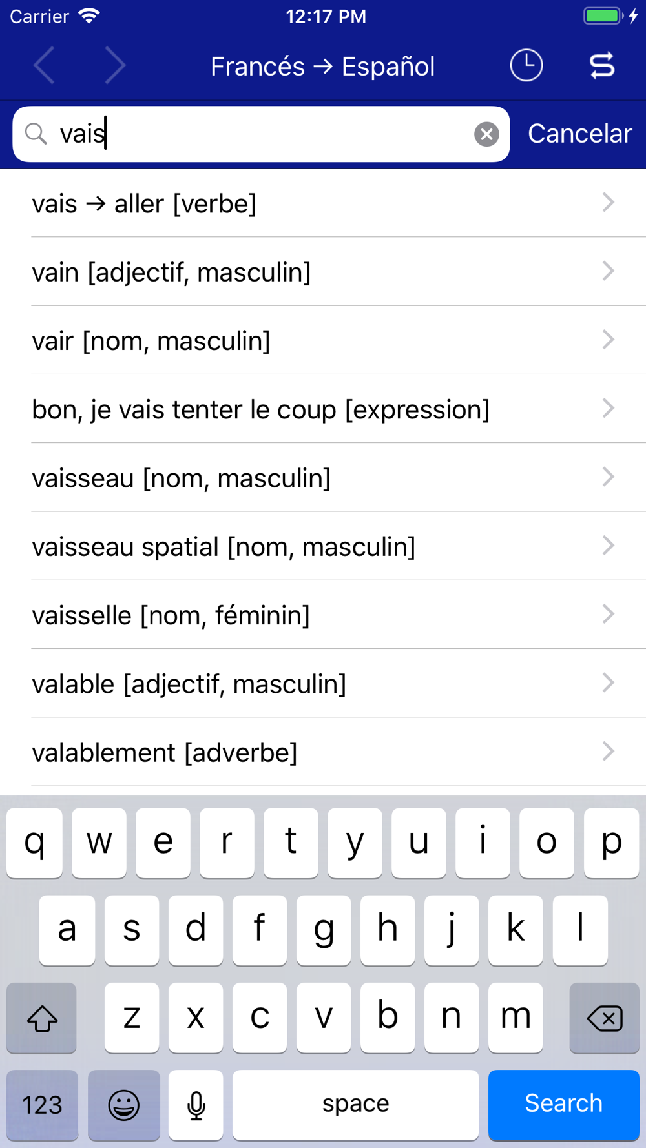Select the vaisselle [nom, féminin] result
Screen dimensions: 646x1148
point(323,615)
